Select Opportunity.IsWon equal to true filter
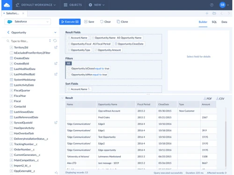The image size is (234, 175). pyautogui.click(x=88, y=75)
